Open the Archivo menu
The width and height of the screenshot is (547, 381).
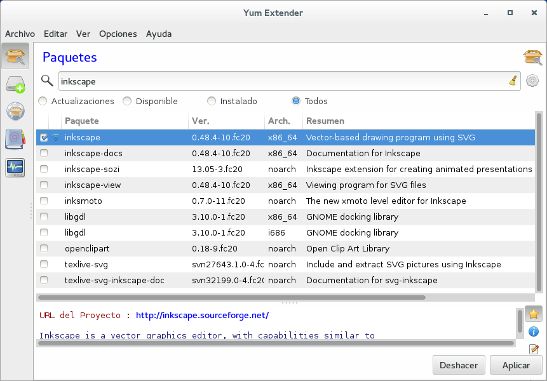[x=20, y=34]
